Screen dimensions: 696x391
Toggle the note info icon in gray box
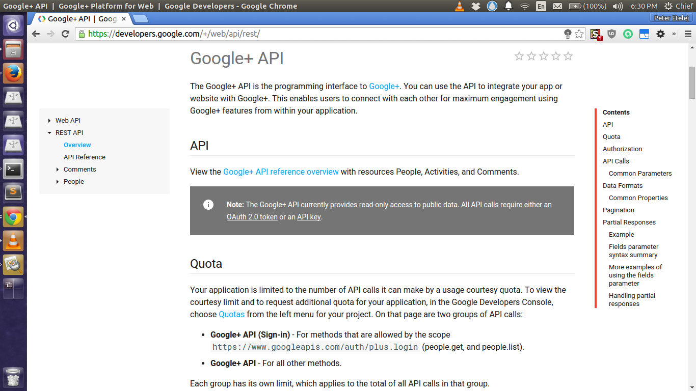[x=208, y=205]
